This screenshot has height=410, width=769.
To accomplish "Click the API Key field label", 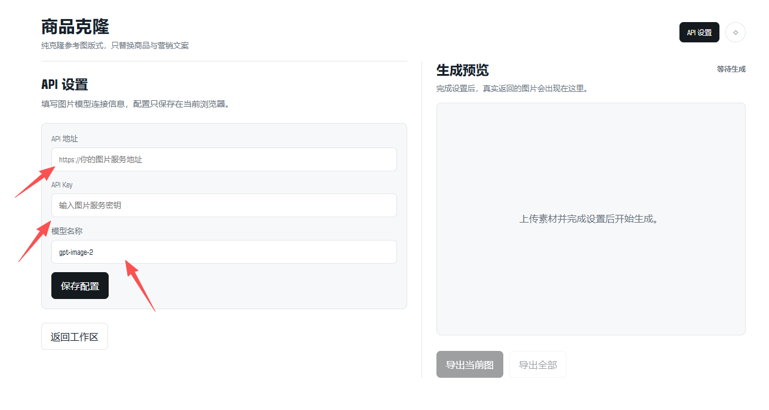I will [x=62, y=185].
